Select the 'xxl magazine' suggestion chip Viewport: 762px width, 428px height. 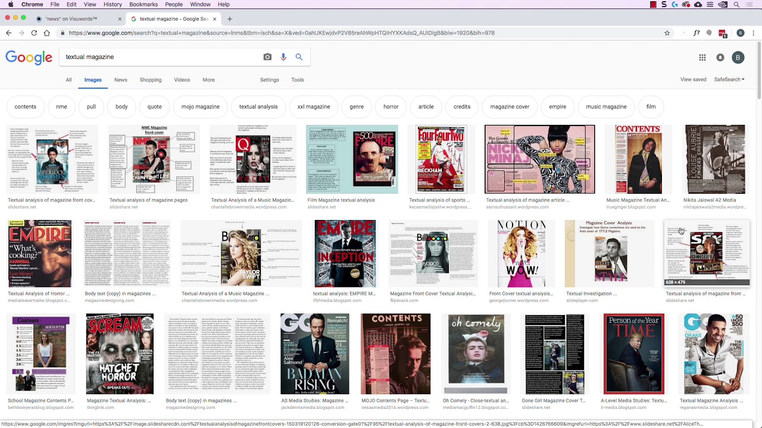click(x=314, y=107)
